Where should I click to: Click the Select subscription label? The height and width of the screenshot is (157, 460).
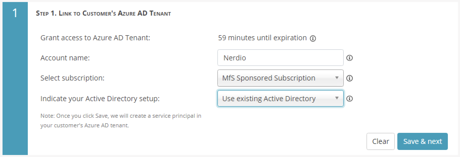pyautogui.click(x=72, y=78)
